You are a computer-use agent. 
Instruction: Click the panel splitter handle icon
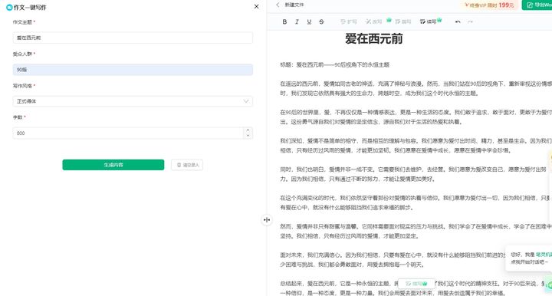[x=267, y=220]
